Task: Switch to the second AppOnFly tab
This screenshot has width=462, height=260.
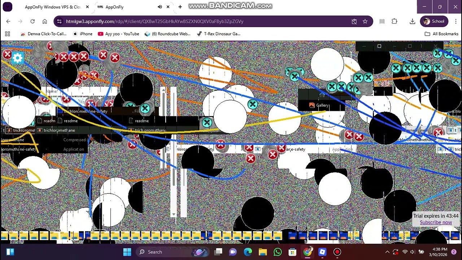Action: tap(134, 7)
